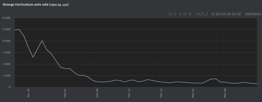The width and height of the screenshot is (262, 102).
Task: Step chart back with < control
Action: (175, 14)
